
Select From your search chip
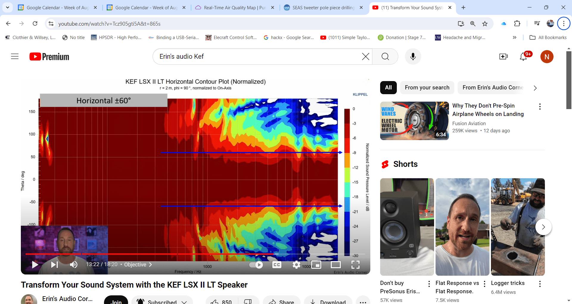[427, 87]
